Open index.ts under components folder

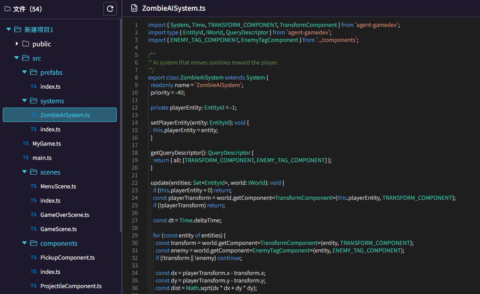click(x=50, y=272)
